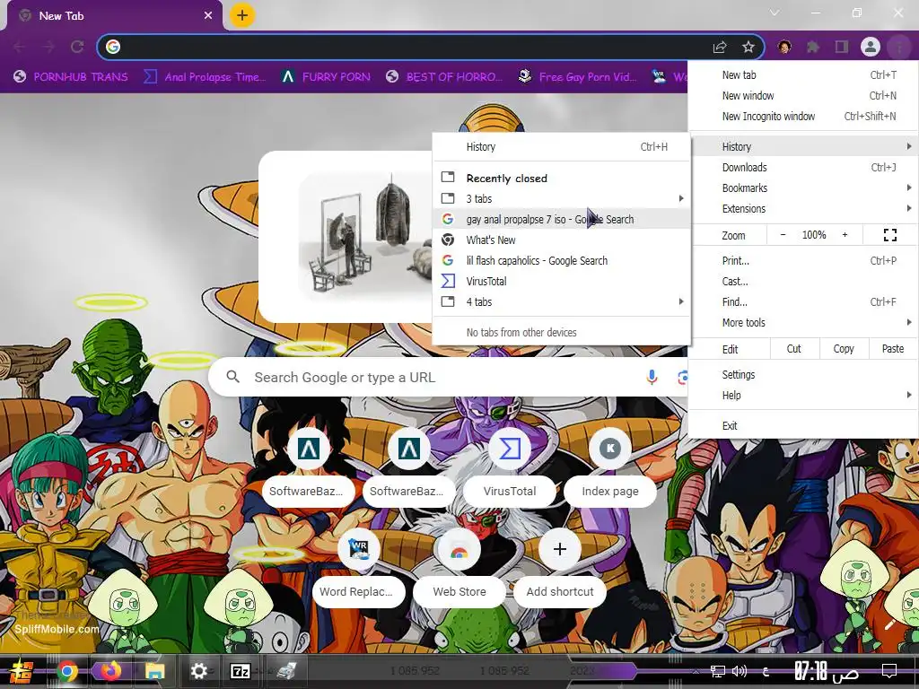Click the Google Doodle image
The height and width of the screenshot is (689, 919).
[364, 236]
